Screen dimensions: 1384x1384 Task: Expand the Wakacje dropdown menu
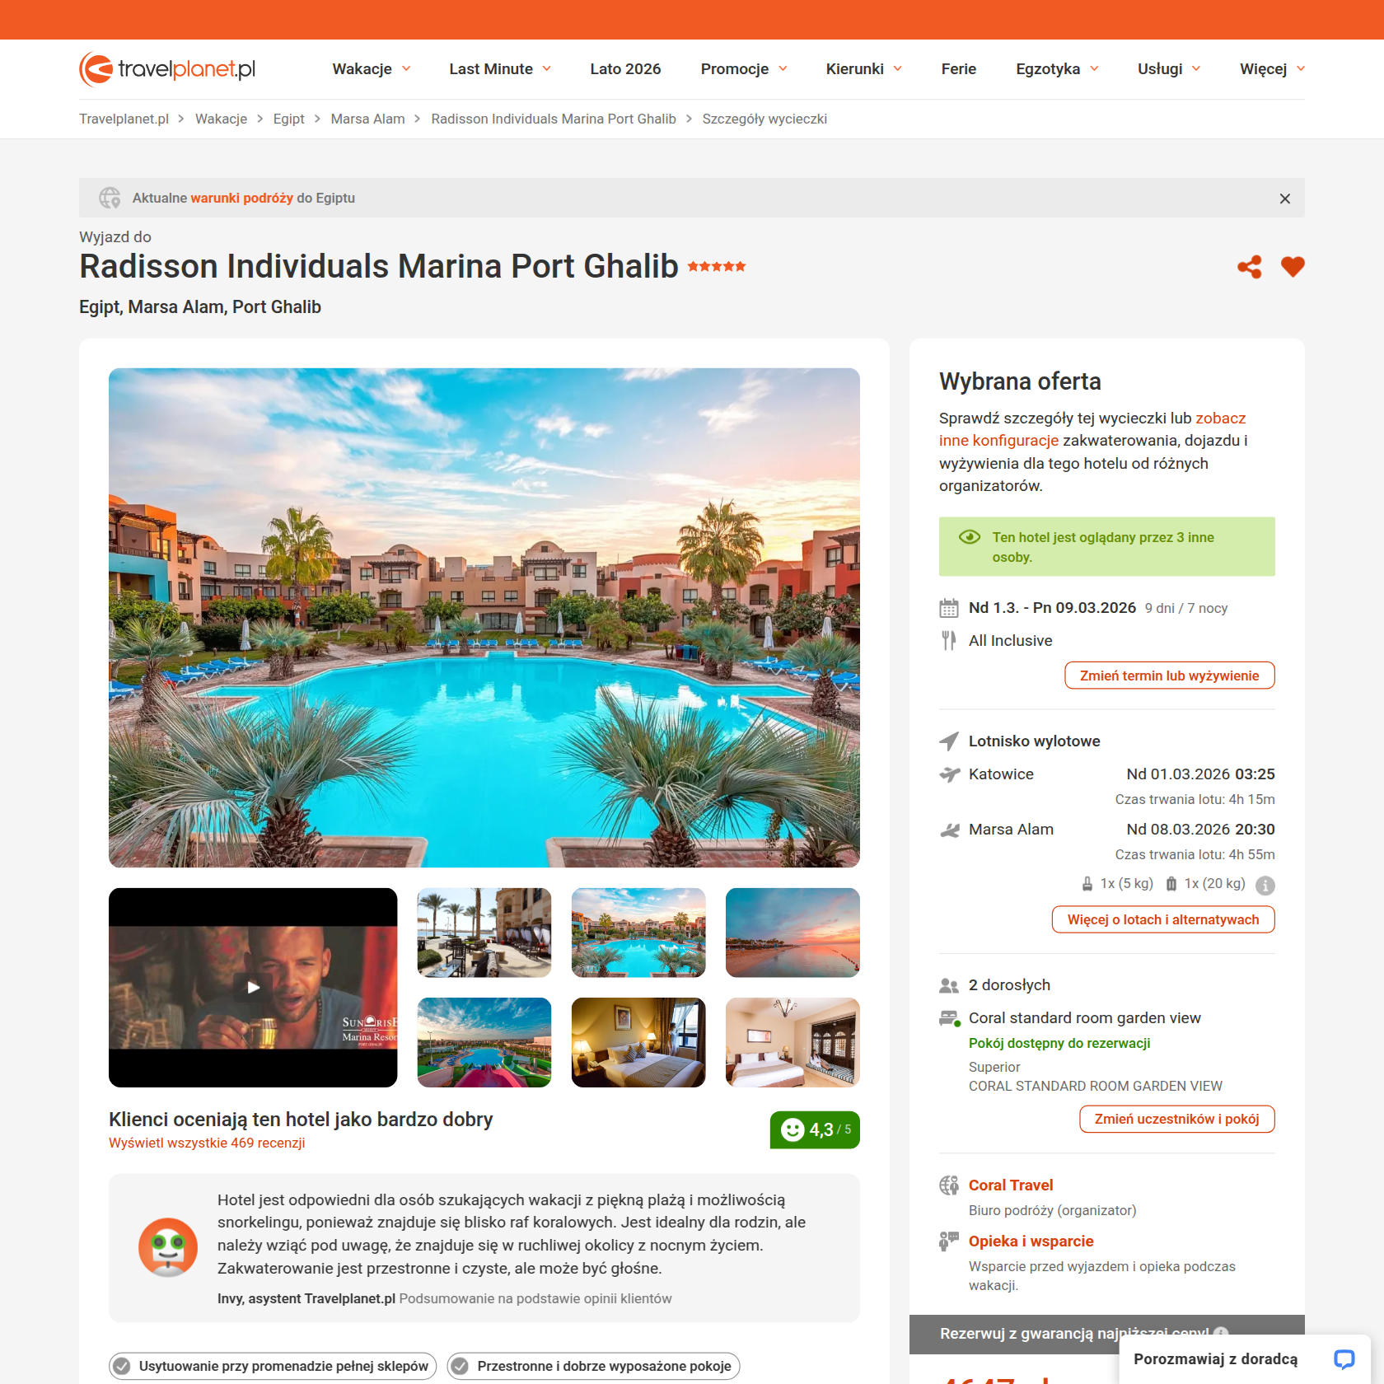(371, 69)
